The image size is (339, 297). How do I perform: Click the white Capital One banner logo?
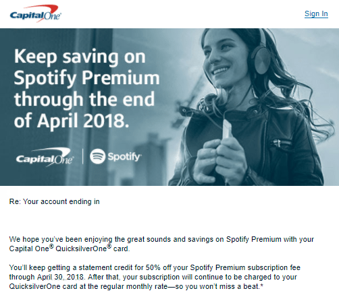pos(45,157)
